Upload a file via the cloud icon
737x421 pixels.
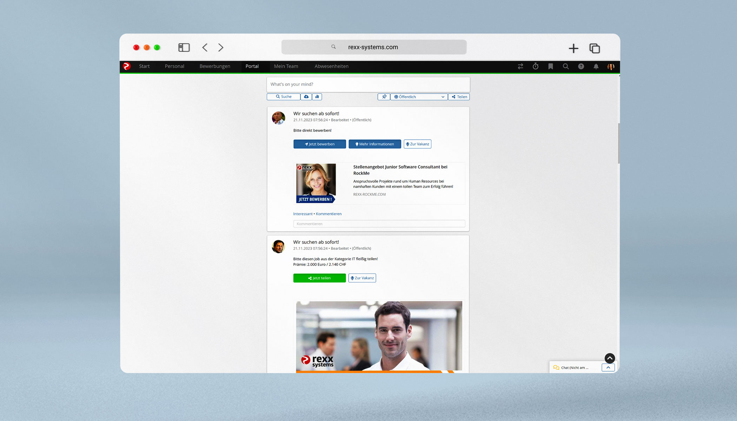click(306, 96)
